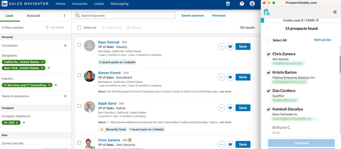The width and height of the screenshot is (341, 149).
Task: Switch to the Account tab
Action: tap(33, 16)
